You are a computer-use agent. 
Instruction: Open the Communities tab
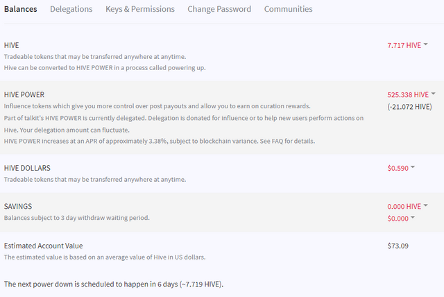[x=289, y=9]
